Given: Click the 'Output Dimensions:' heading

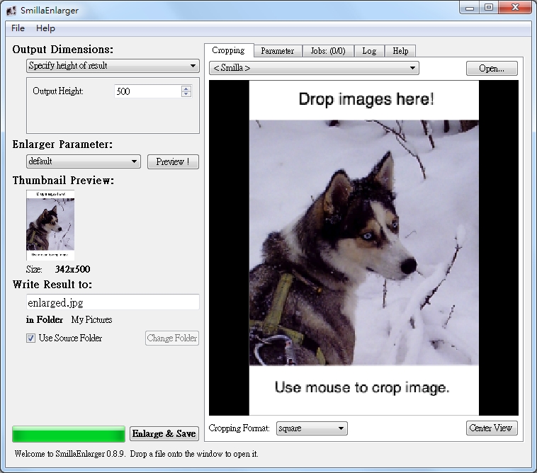Looking at the screenshot, I should (x=62, y=50).
